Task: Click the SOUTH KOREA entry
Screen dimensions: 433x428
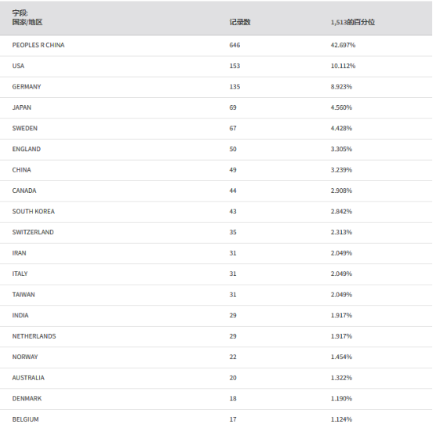Action: [34, 212]
